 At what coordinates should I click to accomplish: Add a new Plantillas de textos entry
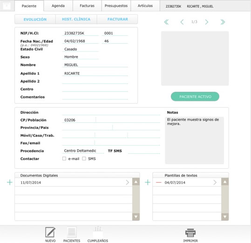(148, 182)
